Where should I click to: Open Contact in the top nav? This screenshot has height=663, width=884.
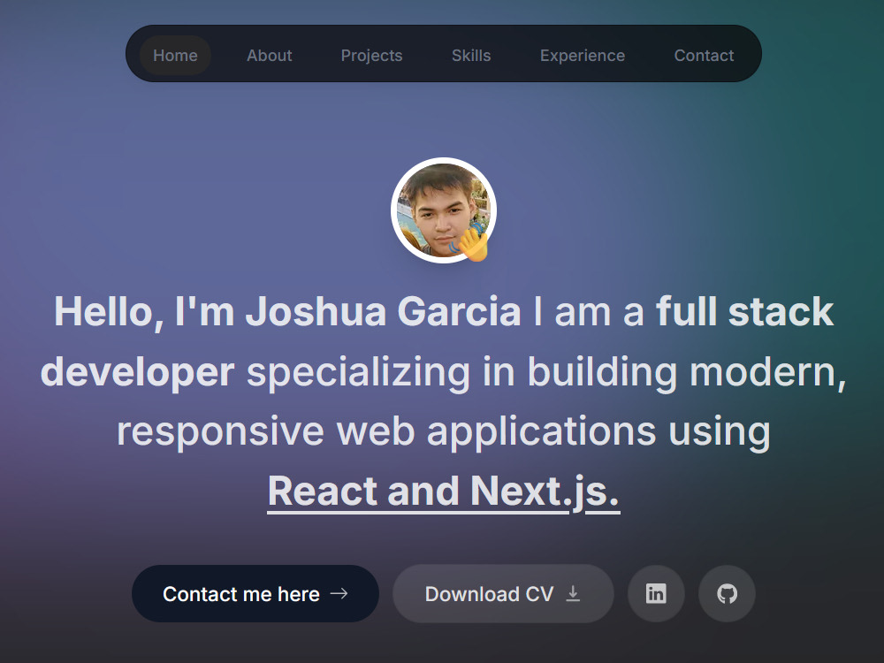tap(705, 55)
